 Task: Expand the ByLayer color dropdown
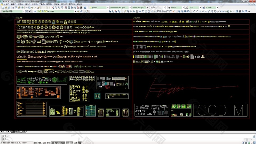point(99,8)
